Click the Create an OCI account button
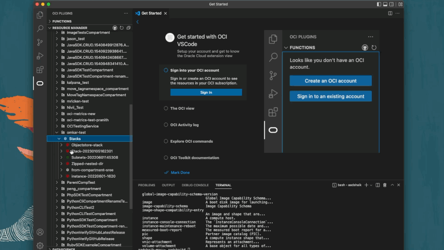The image size is (444, 250). pyautogui.click(x=331, y=81)
